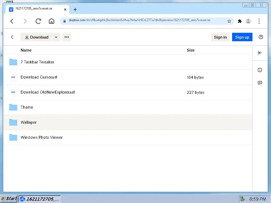This screenshot has width=271, height=203.
Task: Click the 8:59 PM clock
Action: click(x=258, y=199)
